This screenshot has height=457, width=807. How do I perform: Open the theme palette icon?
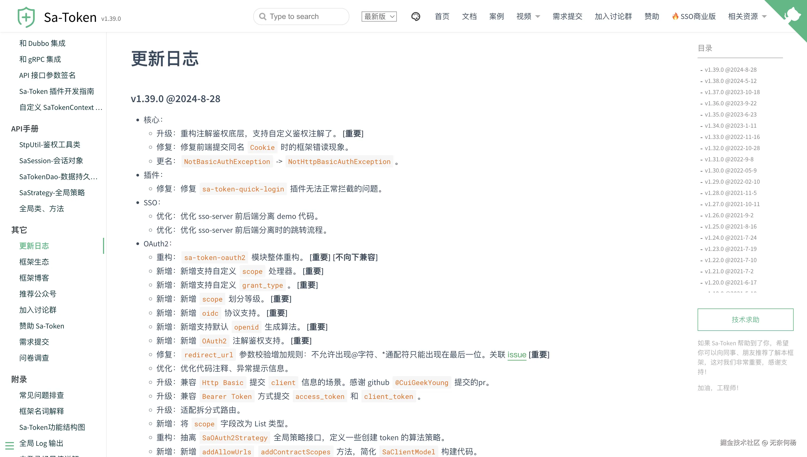click(415, 16)
